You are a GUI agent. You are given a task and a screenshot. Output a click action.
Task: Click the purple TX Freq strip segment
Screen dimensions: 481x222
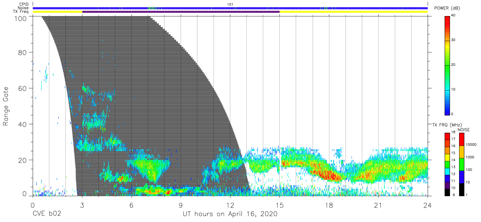coord(181,12)
